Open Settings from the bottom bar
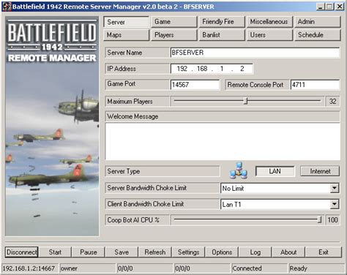The height and width of the screenshot is (275, 347). click(188, 252)
